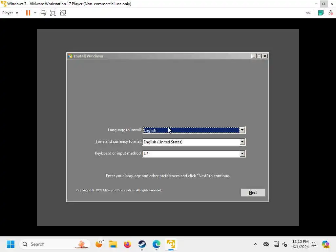
Task: Launch Firefox from the taskbar
Action: tap(128, 244)
